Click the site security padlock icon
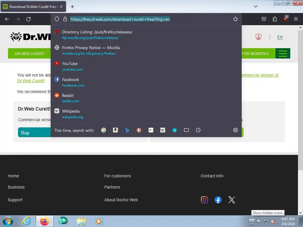Screen dimensions: 303x227 [65, 19]
